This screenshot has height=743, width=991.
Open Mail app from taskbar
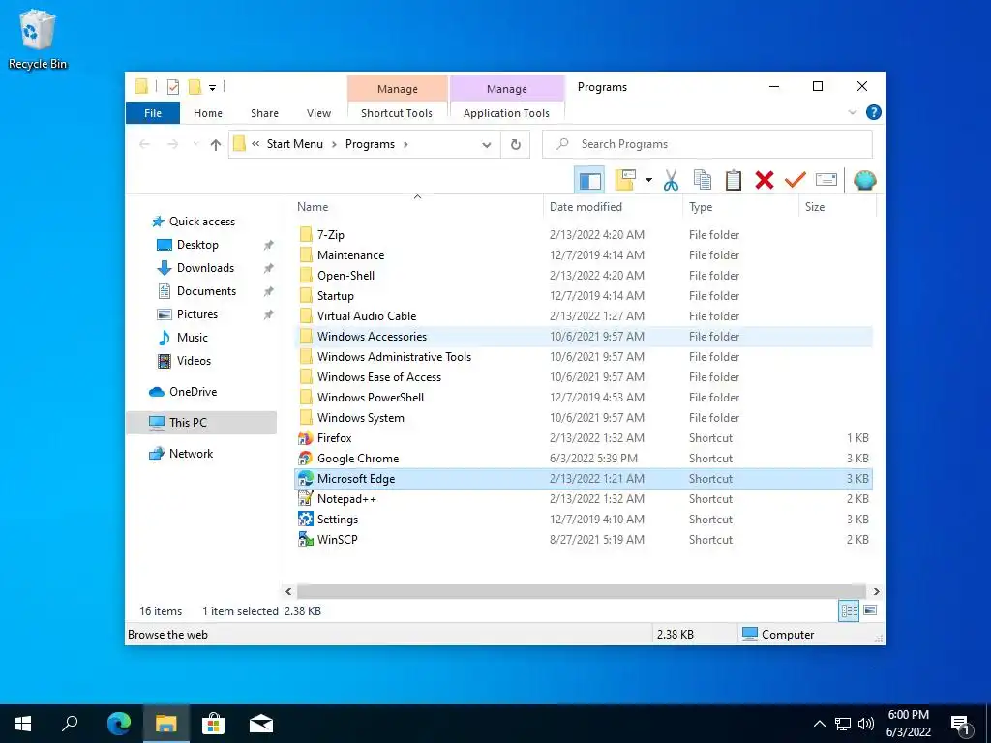(x=260, y=724)
